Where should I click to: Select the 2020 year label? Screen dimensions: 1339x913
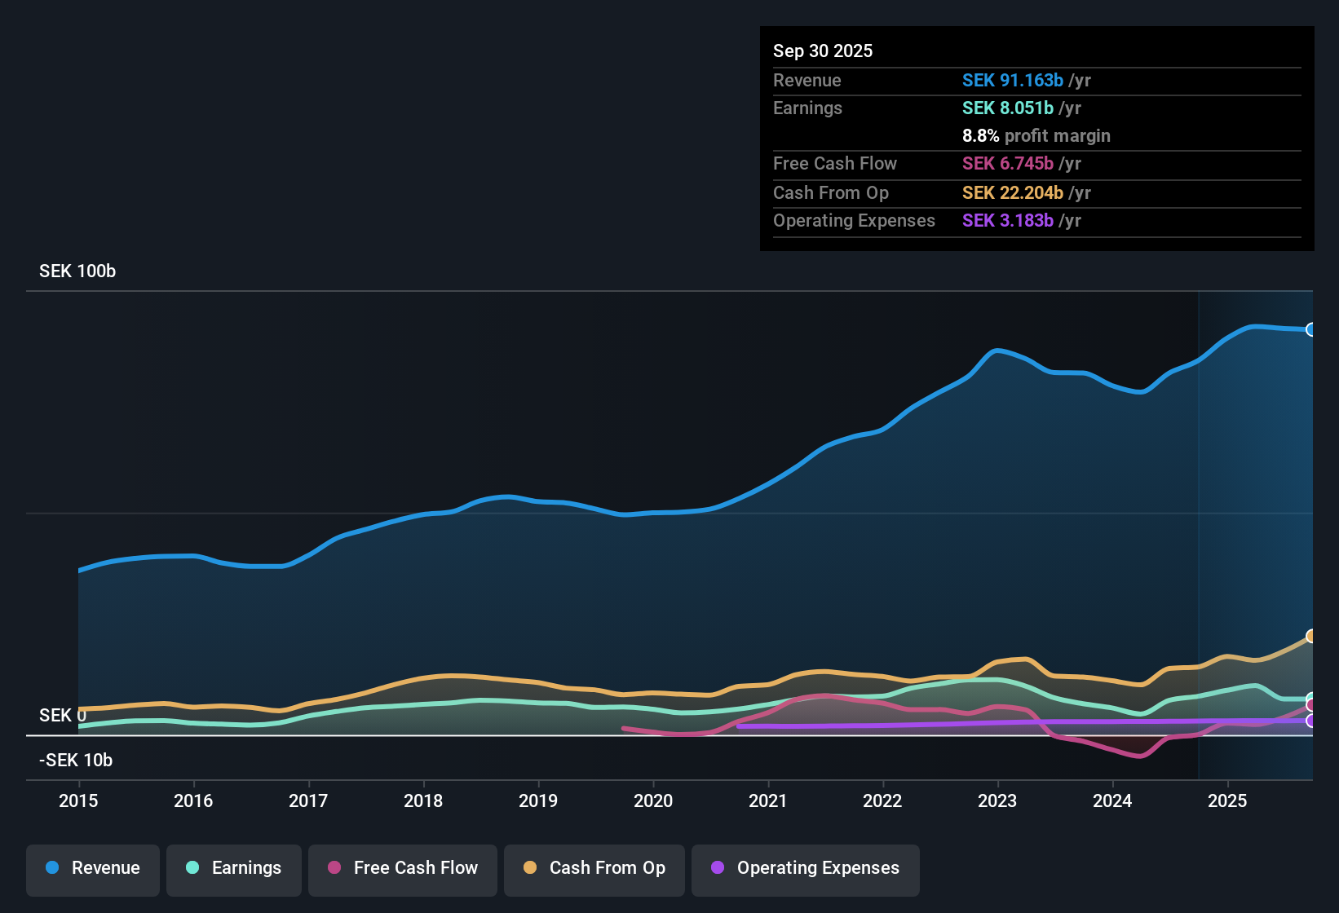(x=652, y=801)
